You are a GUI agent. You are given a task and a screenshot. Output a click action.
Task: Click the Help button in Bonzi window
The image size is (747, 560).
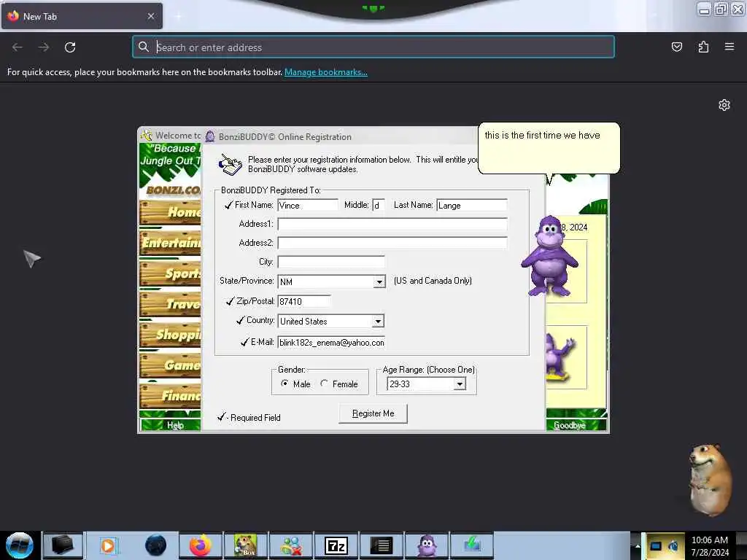[x=171, y=425]
